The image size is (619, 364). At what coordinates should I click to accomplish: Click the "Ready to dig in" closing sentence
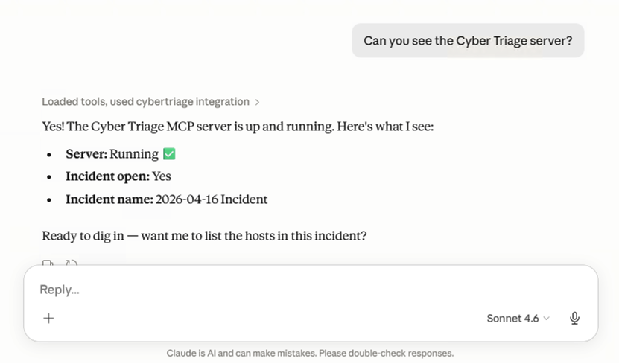tap(204, 236)
